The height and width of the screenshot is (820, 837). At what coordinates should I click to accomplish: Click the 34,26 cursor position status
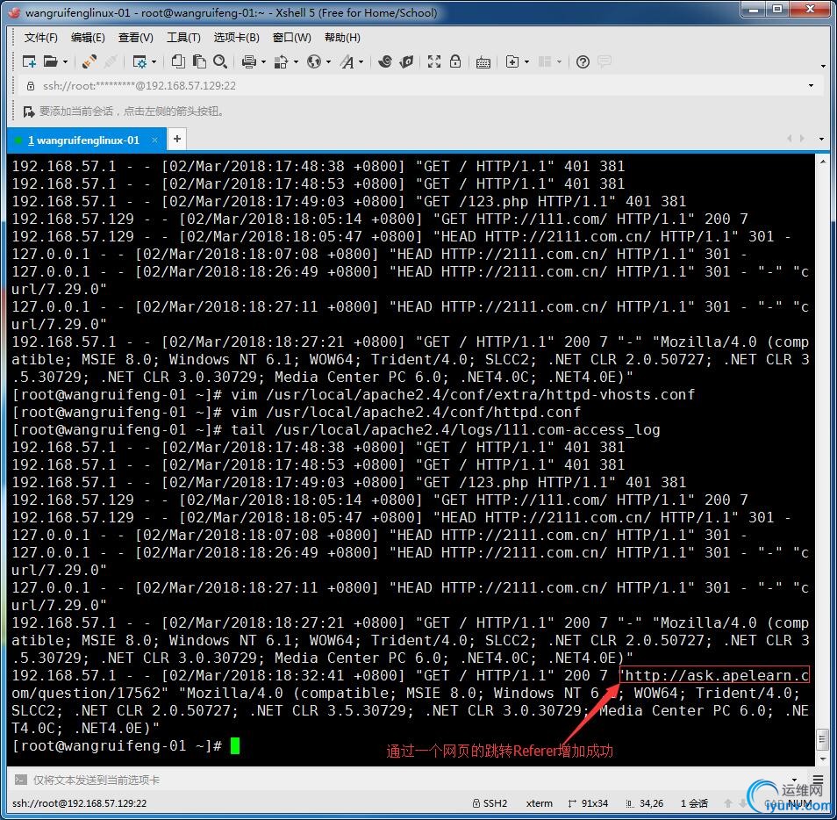click(x=644, y=803)
